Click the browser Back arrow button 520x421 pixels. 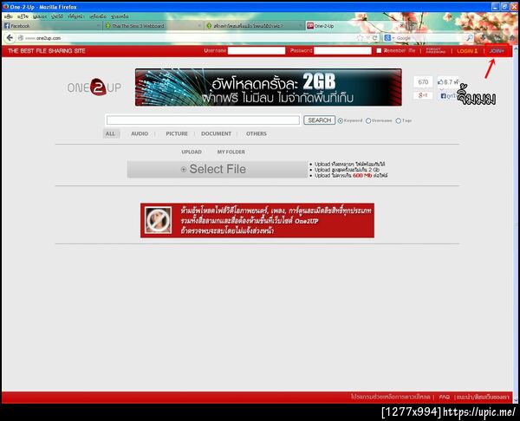coord(10,38)
